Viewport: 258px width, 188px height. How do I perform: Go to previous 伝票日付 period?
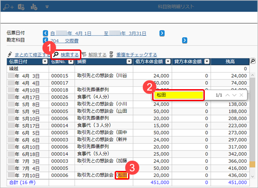click(45, 33)
